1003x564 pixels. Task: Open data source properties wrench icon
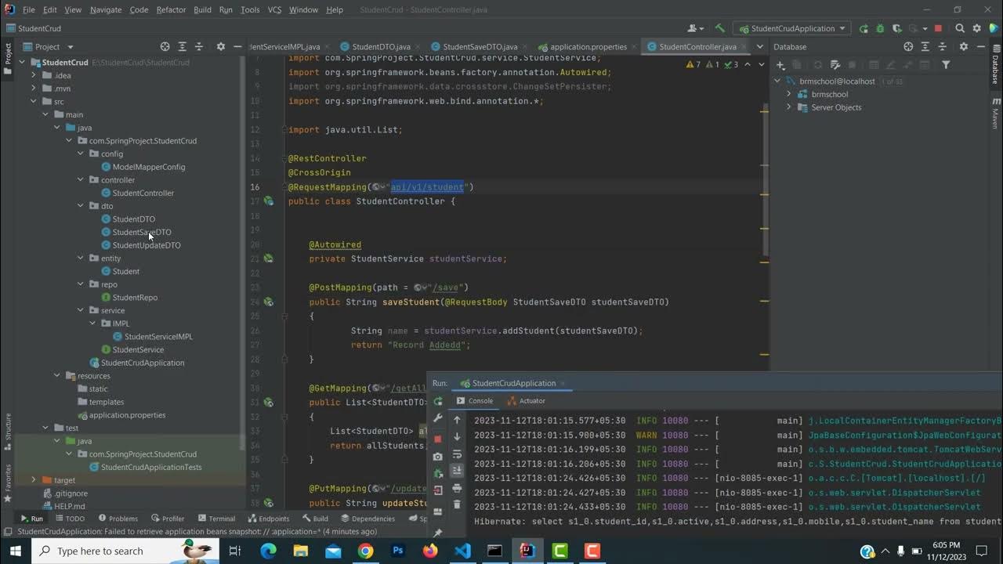835,65
